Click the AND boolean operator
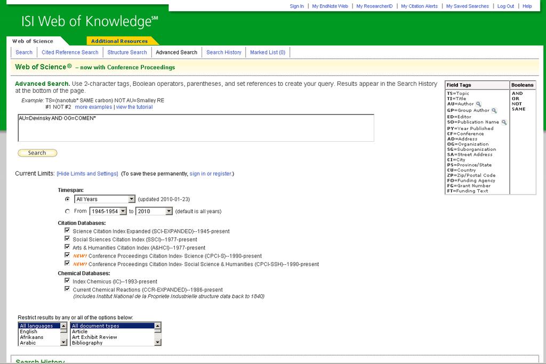Screen dimensions: 546x364 [x=517, y=93]
